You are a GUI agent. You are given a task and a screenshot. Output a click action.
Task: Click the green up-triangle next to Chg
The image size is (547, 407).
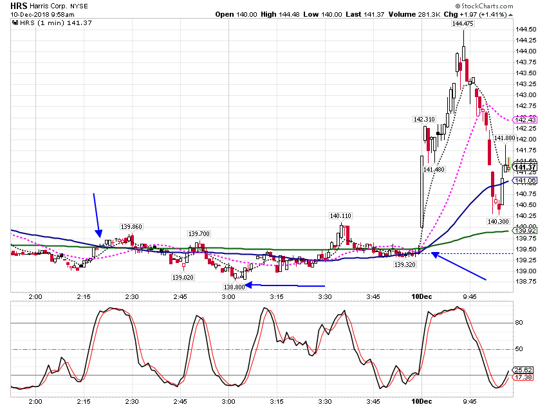(x=511, y=15)
